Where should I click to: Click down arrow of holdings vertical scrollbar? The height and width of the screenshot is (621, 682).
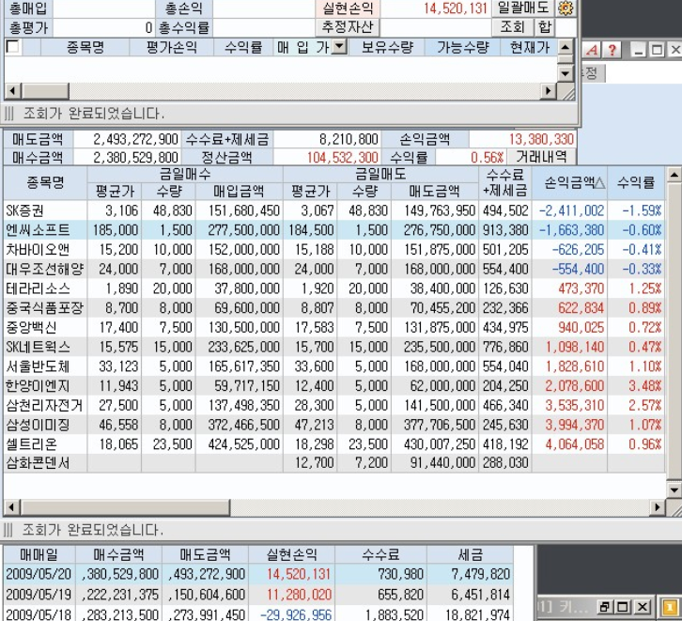[565, 73]
